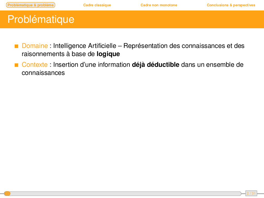Select the slide title Problématique
The image size is (264, 198).
(x=41, y=19)
